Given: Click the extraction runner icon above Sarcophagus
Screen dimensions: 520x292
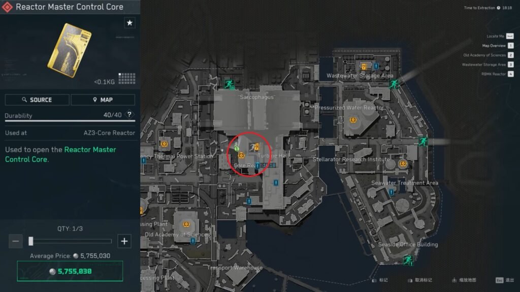Looking at the screenshot, I should click(229, 84).
